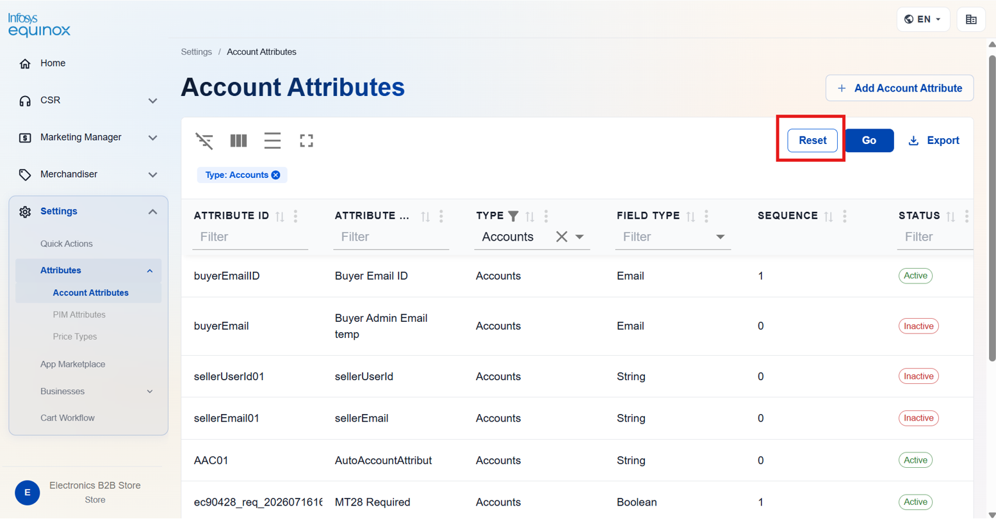Viewport: 996px width, 519px height.
Task: Click Settings breadcrumb link
Action: click(196, 52)
